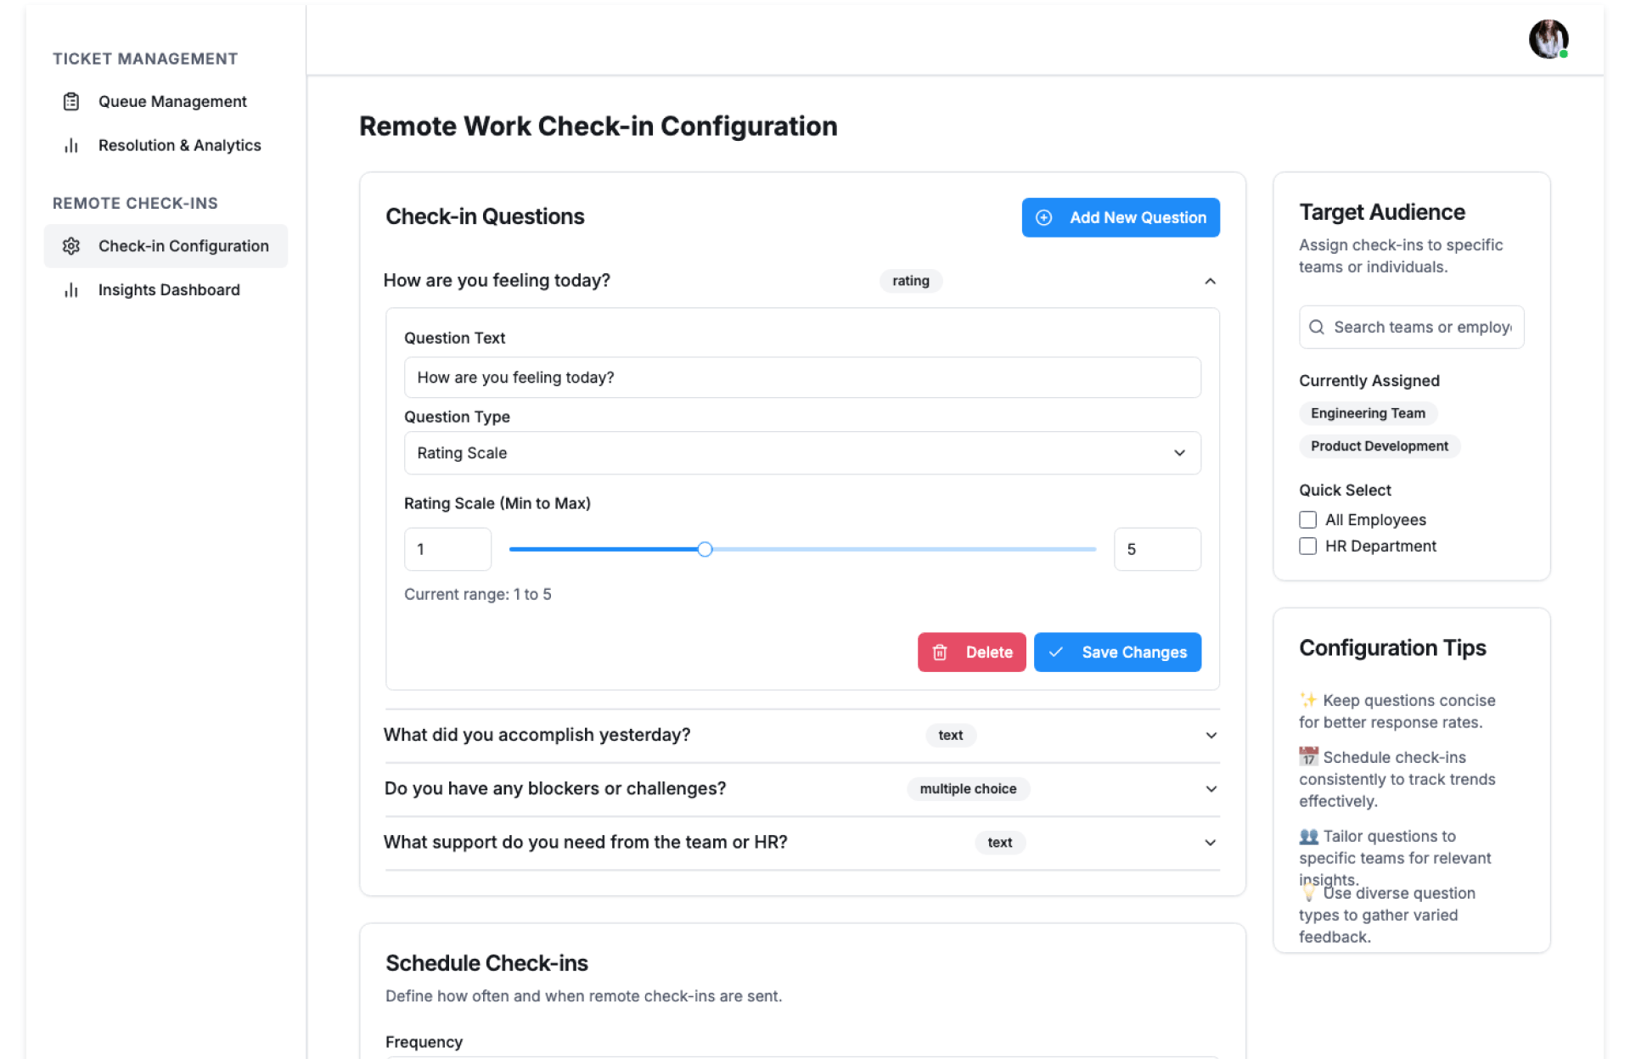Click the trash icon on the Delete button

point(940,653)
